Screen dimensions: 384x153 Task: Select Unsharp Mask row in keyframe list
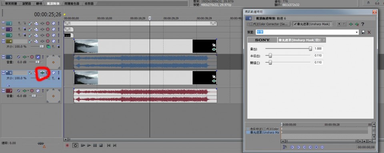pyautogui.click(x=262, y=133)
